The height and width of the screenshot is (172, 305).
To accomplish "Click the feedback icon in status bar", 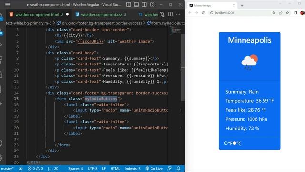I will pyautogui.click(x=169, y=169).
